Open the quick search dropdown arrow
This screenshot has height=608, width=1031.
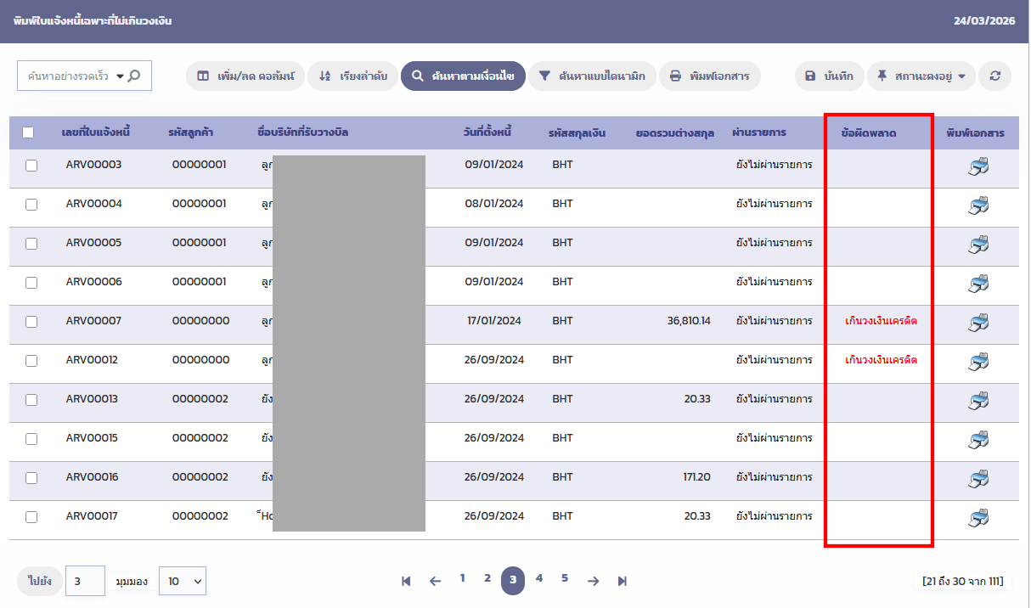pos(120,76)
